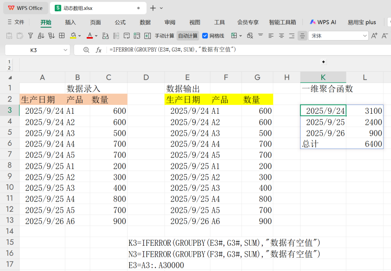
Task: Toggle the highlighted middle-align icon
Action: click(x=302, y=36)
